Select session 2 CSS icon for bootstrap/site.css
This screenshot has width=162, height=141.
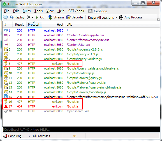pyautogui.click(x=6, y=35)
